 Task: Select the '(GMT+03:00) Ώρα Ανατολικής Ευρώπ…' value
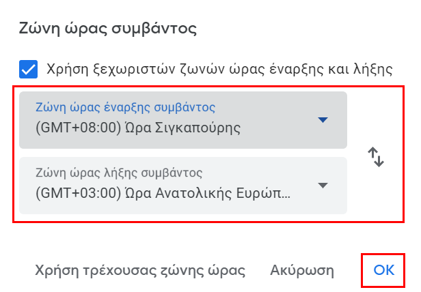coord(163,193)
